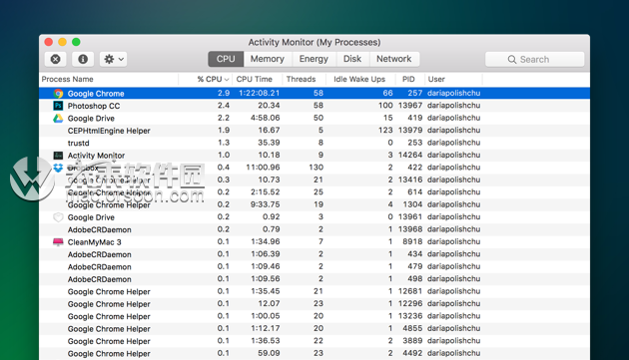Click the Google Drive triangle icon
This screenshot has height=360, width=629.
pos(58,119)
